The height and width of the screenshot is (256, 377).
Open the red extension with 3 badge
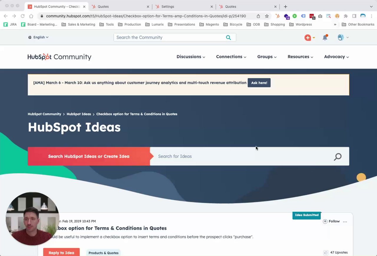tap(312, 16)
